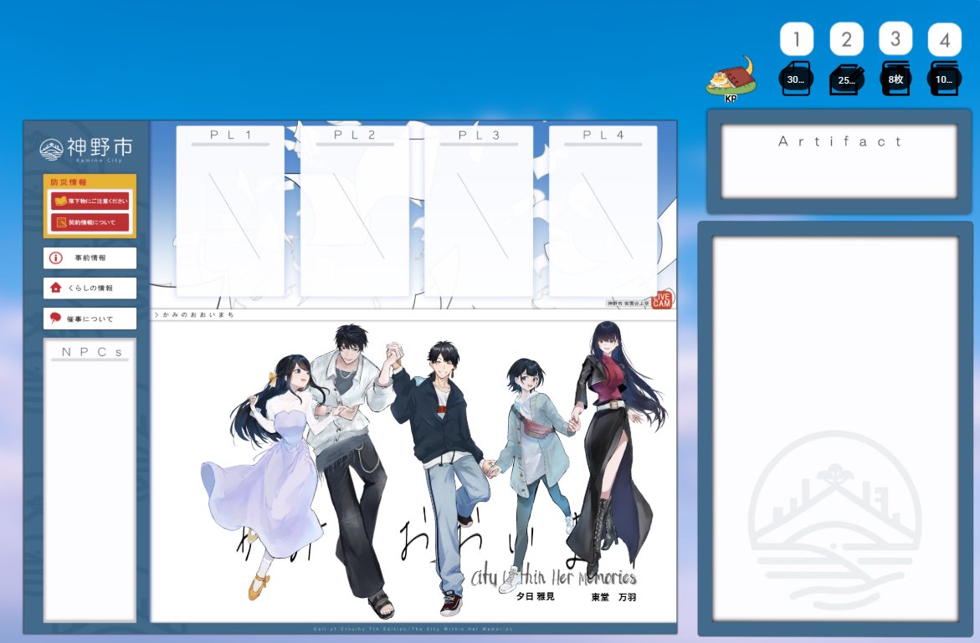This screenshot has height=643, width=980.
Task: Click the LIVE CAM badge
Action: click(x=661, y=299)
